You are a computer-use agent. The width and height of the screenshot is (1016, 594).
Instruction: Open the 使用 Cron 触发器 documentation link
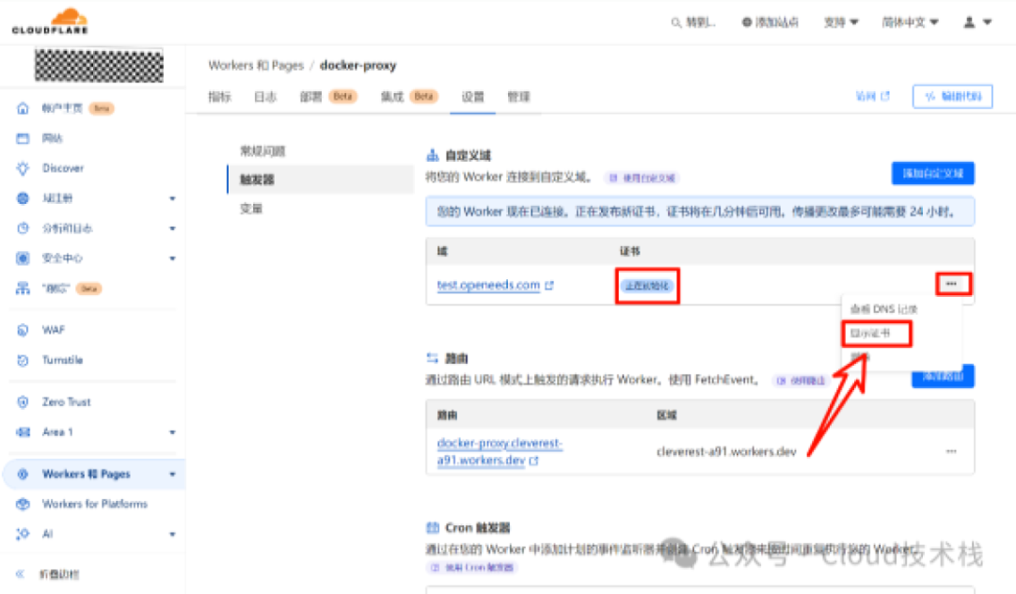(472, 568)
